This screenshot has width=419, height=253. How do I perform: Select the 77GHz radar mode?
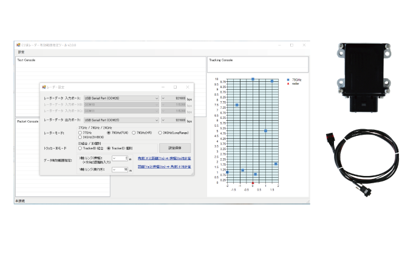point(81,132)
